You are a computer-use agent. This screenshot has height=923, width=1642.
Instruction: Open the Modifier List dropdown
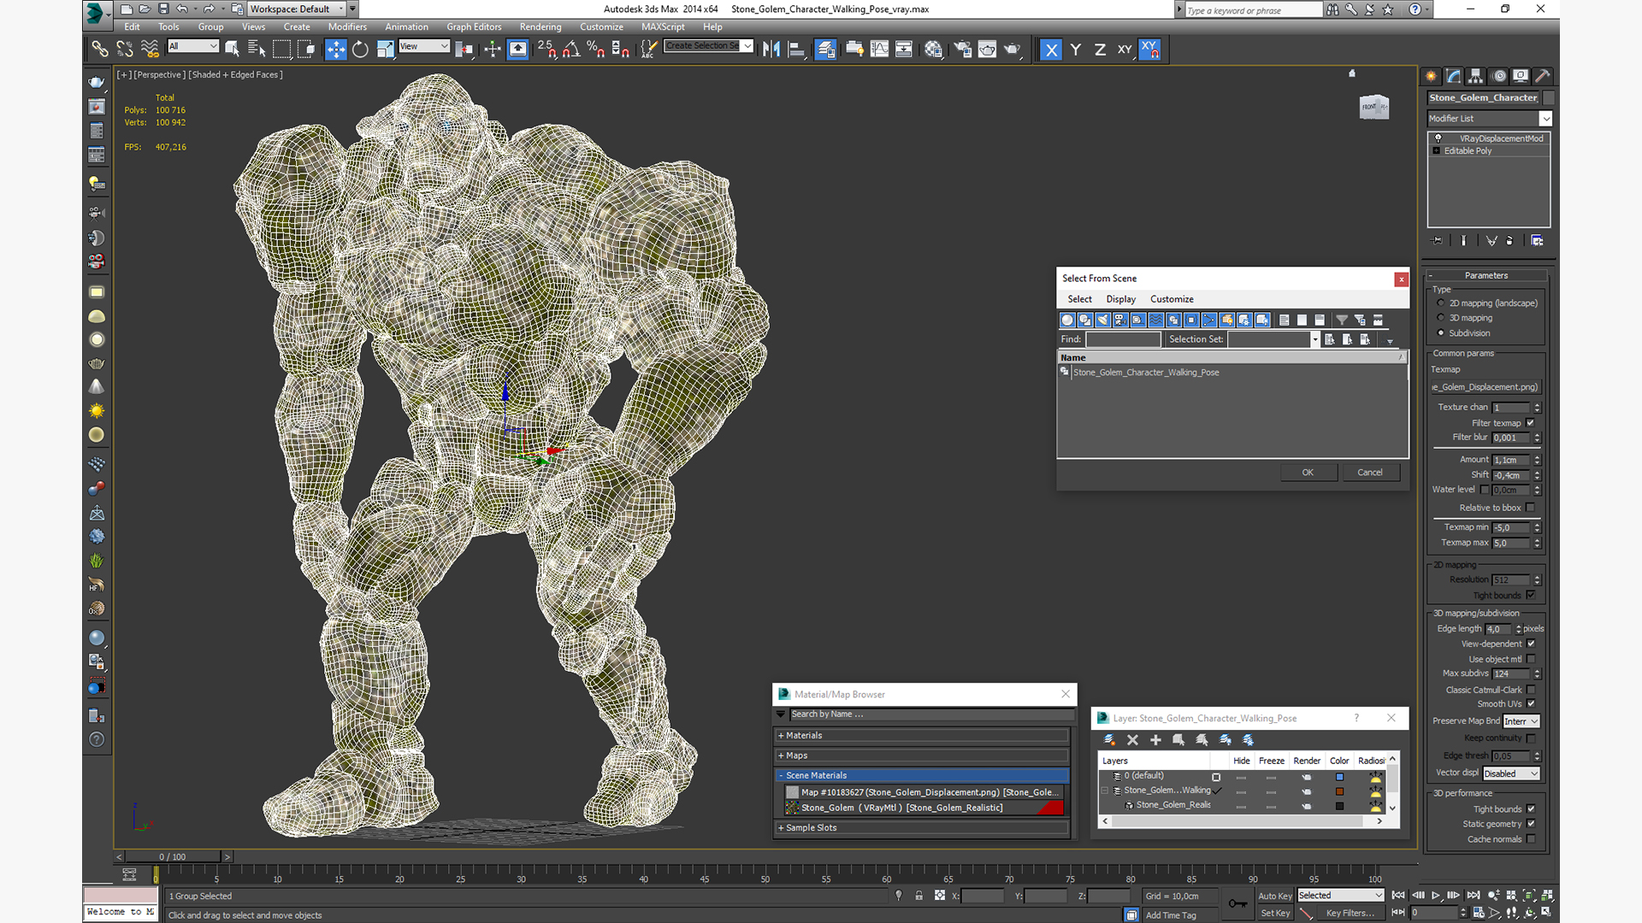1489,119
